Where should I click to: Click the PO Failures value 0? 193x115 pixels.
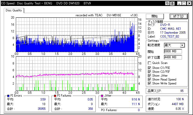(x=139, y=110)
